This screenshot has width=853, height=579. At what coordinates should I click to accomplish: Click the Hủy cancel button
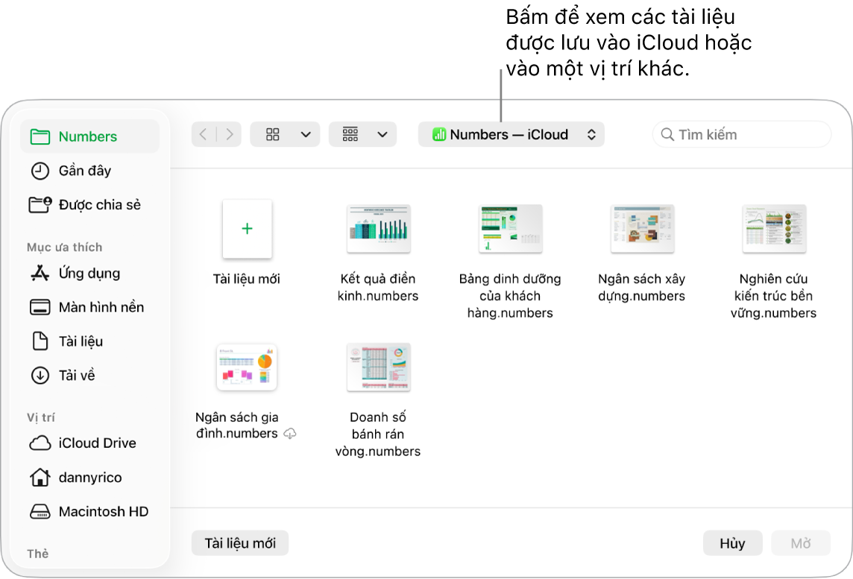pos(732,543)
